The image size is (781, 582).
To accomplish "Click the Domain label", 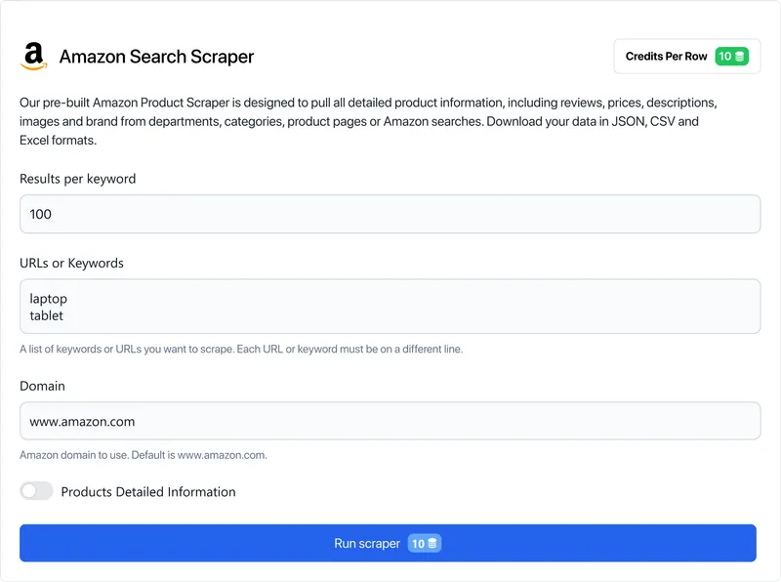I will pyautogui.click(x=42, y=386).
